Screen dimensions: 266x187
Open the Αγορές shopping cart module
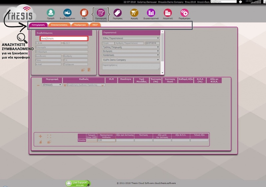click(x=134, y=13)
